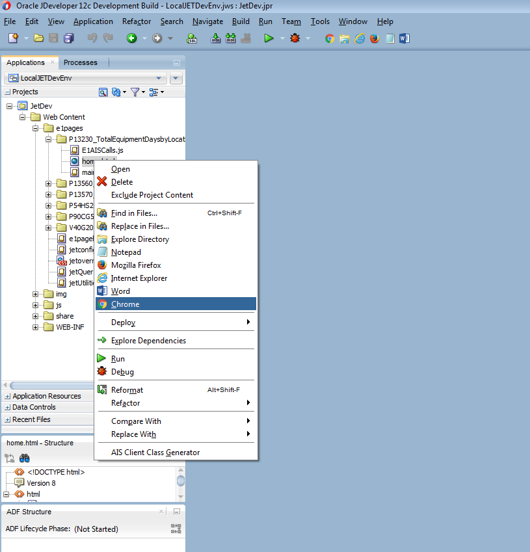Activate the filter funnel icon in Projects
This screenshot has width=530, height=552.
click(135, 92)
